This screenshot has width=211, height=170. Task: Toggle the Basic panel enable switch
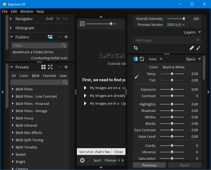coord(136,59)
